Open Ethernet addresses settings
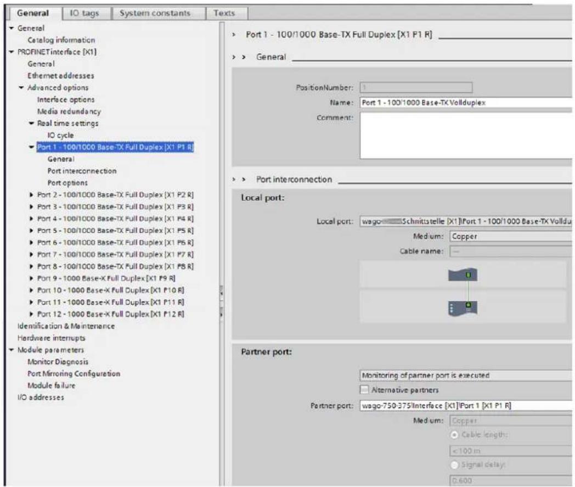This screenshot has width=575, height=487. coord(61,76)
